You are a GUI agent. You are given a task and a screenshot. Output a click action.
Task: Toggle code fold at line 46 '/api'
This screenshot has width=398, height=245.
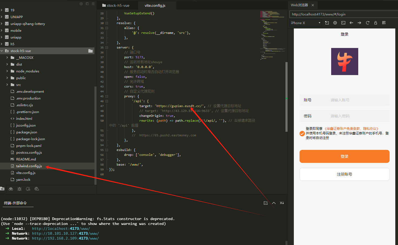point(107,101)
